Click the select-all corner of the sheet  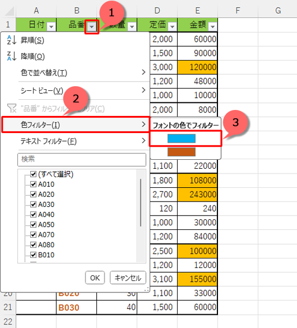click(10, 11)
